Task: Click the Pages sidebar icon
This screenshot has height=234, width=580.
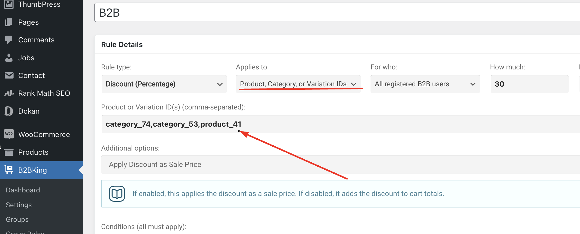Action: click(x=9, y=22)
